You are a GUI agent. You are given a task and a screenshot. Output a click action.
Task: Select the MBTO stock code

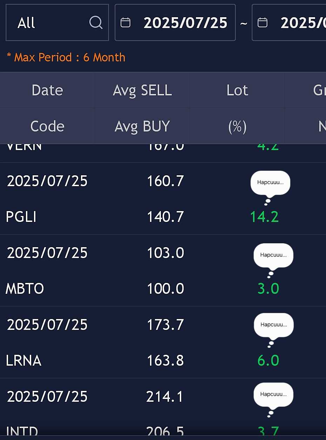pos(25,289)
